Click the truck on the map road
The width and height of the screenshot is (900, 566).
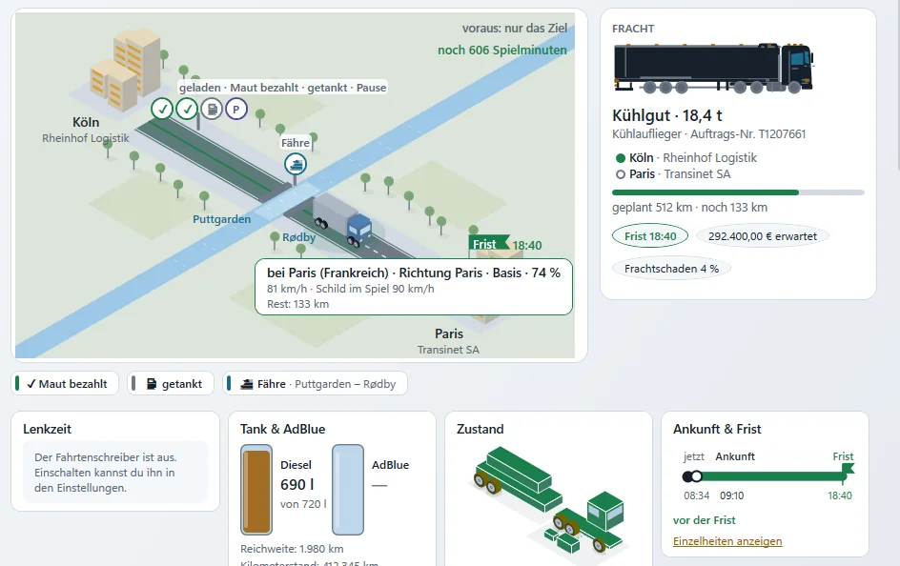(x=342, y=221)
